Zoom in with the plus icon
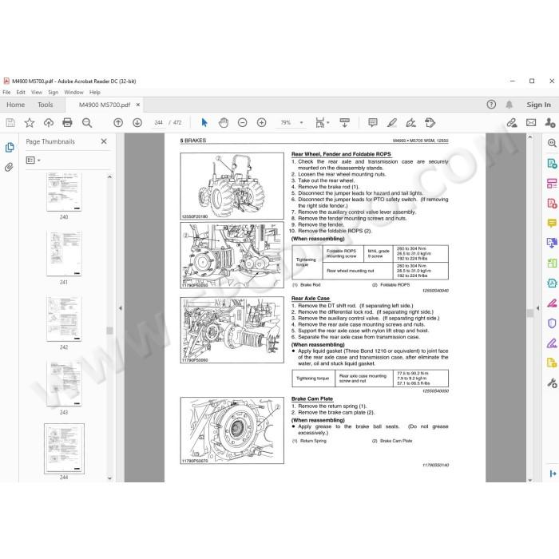559x559 pixels. [x=262, y=123]
